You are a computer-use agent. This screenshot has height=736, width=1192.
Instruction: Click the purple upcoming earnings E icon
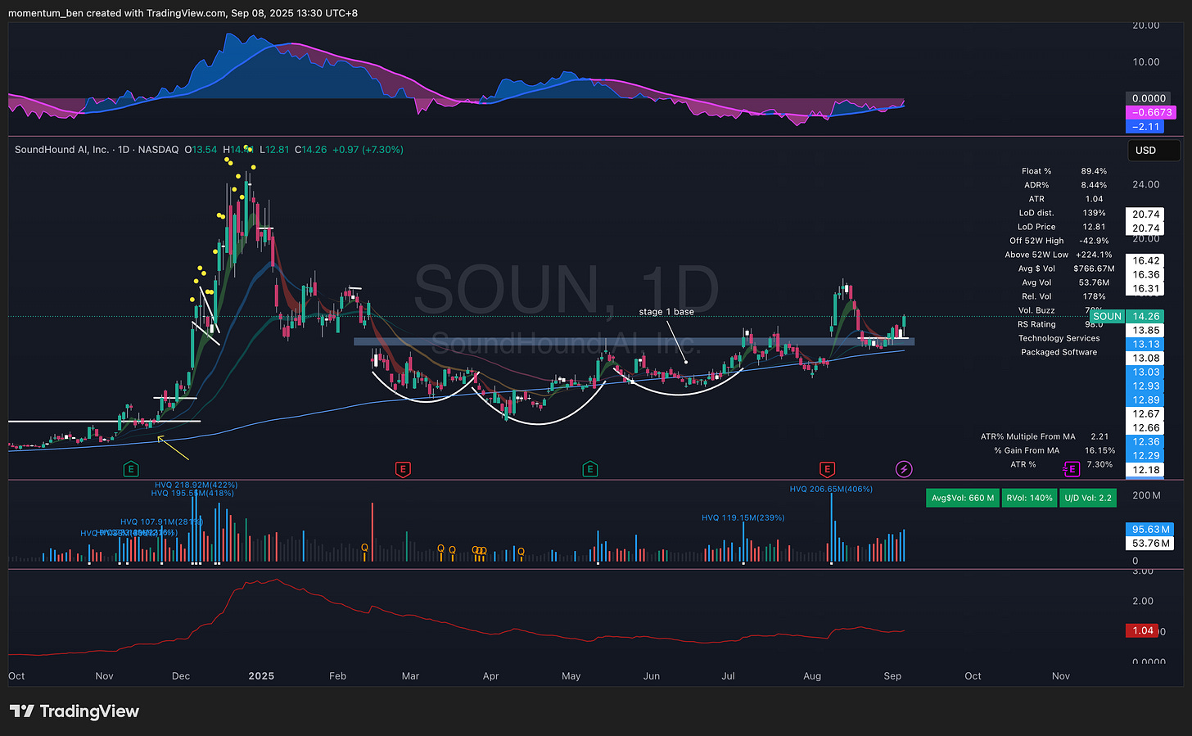tap(1071, 469)
